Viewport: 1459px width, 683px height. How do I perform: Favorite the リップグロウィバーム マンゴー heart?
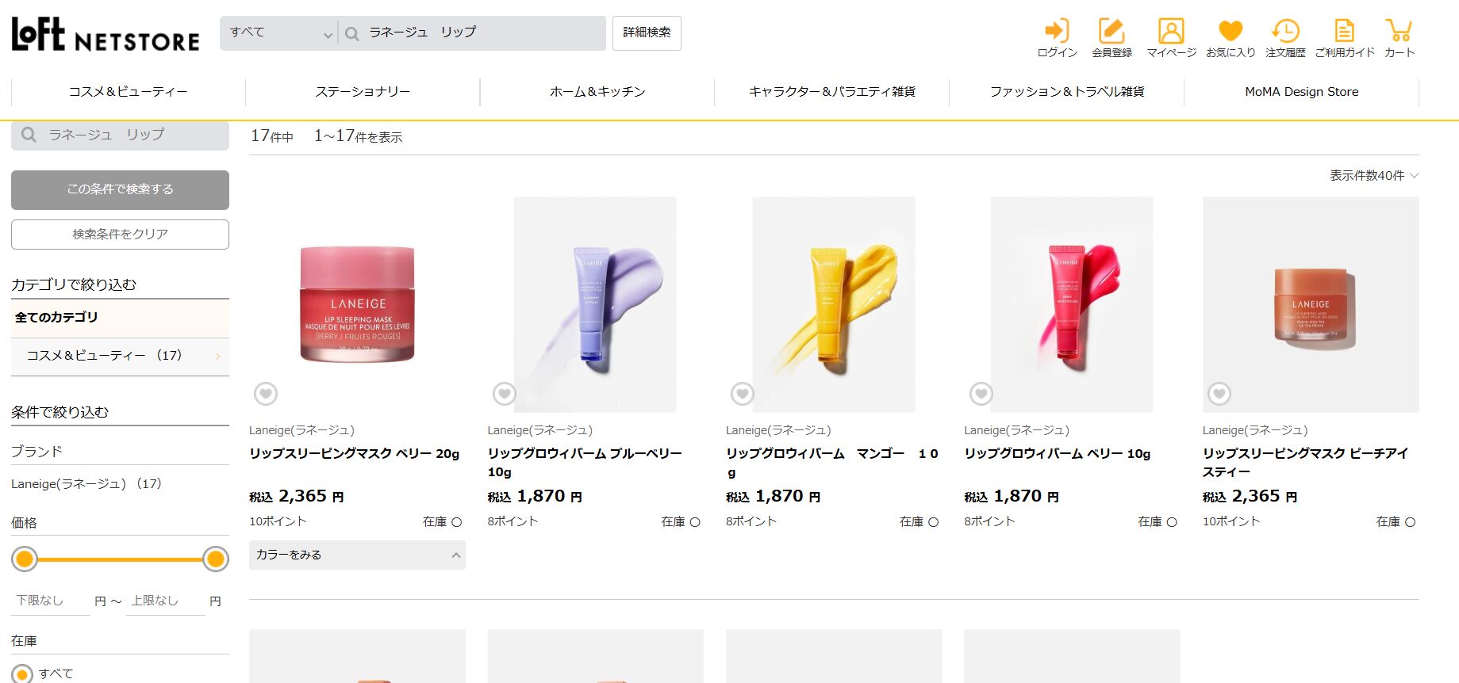[x=743, y=393]
